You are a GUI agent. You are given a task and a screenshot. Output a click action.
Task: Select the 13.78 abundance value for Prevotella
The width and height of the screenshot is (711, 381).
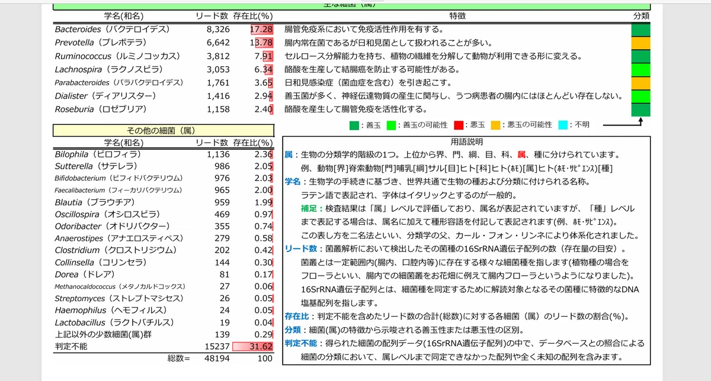tap(261, 43)
